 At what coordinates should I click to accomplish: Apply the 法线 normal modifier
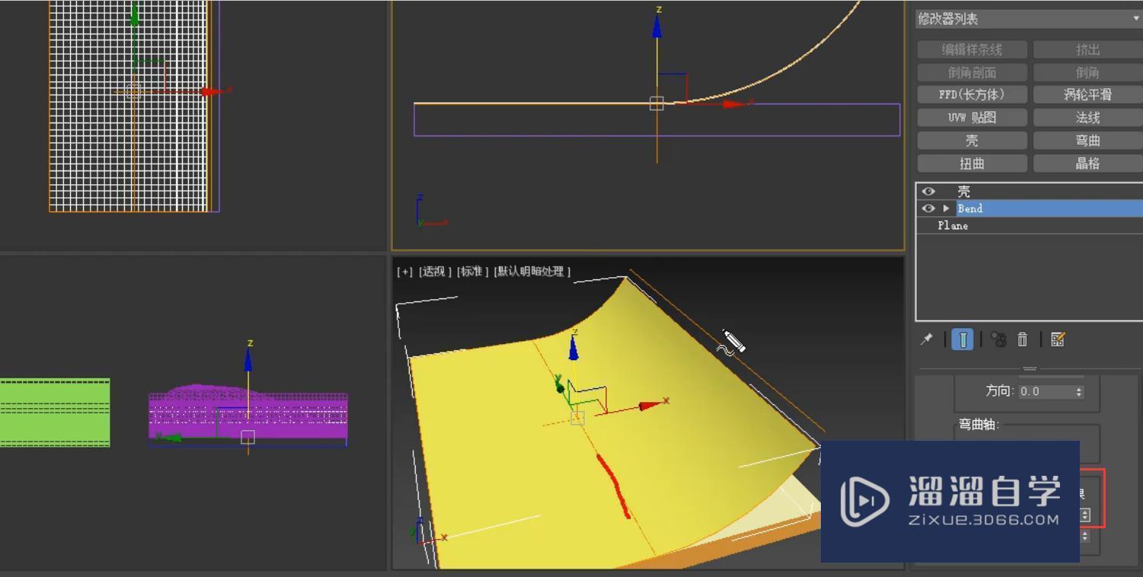(x=1087, y=118)
